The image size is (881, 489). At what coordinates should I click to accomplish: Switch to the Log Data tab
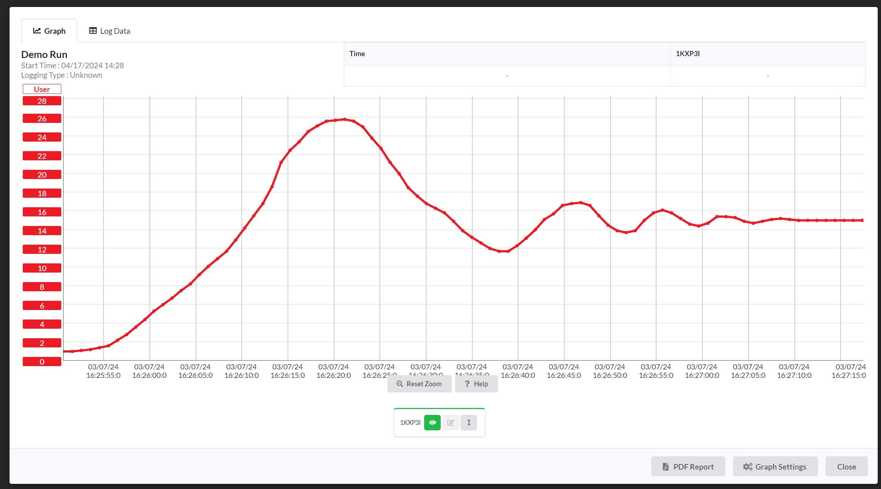pyautogui.click(x=109, y=31)
